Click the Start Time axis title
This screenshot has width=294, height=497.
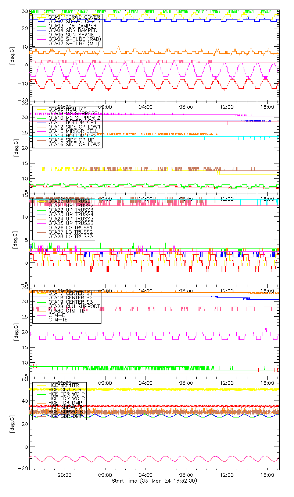coord(154,481)
